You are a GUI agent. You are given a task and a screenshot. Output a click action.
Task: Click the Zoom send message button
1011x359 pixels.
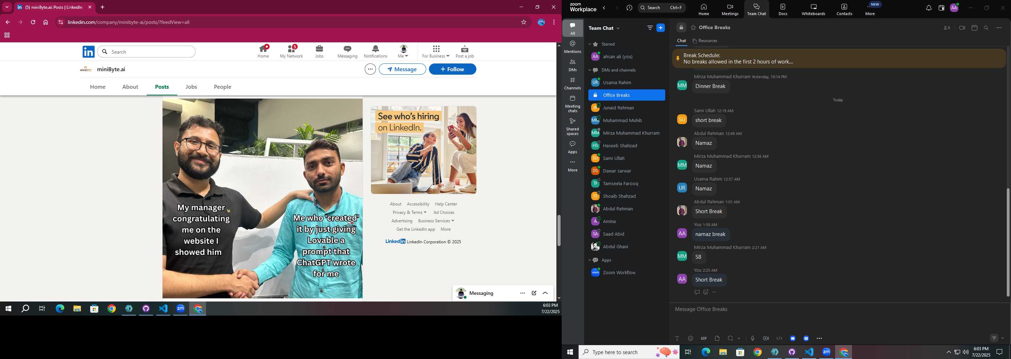coord(994,338)
